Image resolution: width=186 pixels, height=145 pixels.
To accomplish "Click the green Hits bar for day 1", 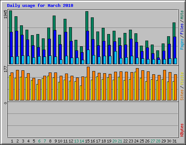I will (11, 21).
